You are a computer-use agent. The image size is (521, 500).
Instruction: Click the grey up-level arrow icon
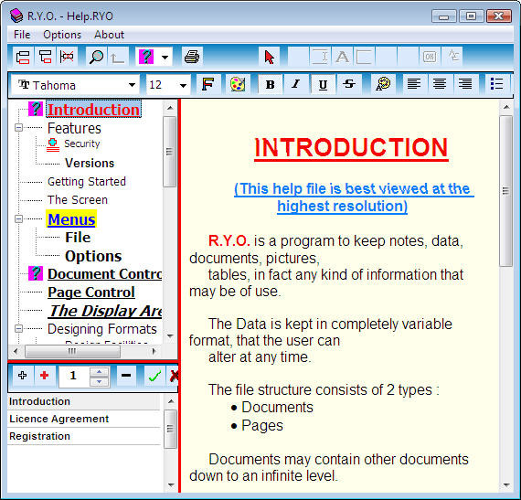(x=118, y=57)
